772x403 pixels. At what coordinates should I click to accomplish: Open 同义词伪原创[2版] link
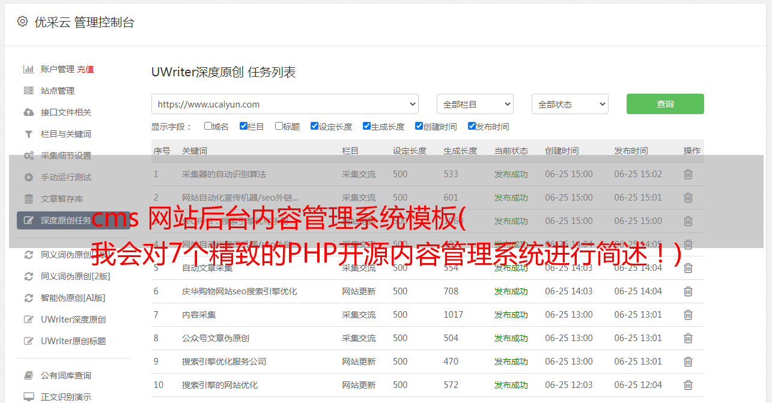point(76,276)
